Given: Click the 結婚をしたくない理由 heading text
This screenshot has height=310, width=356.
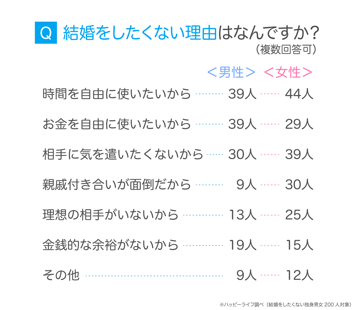Looking at the screenshot, I should 139,33.
